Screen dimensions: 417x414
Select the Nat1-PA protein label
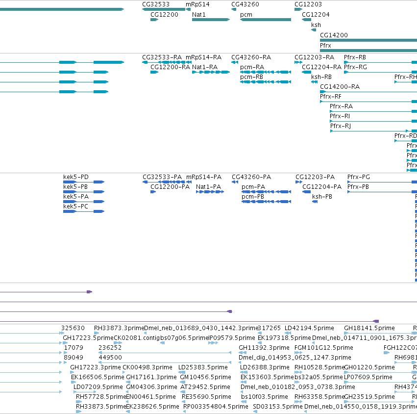click(x=209, y=187)
